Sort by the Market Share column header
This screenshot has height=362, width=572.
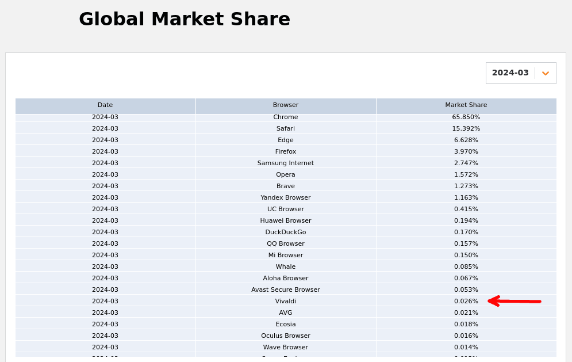pyautogui.click(x=466, y=105)
